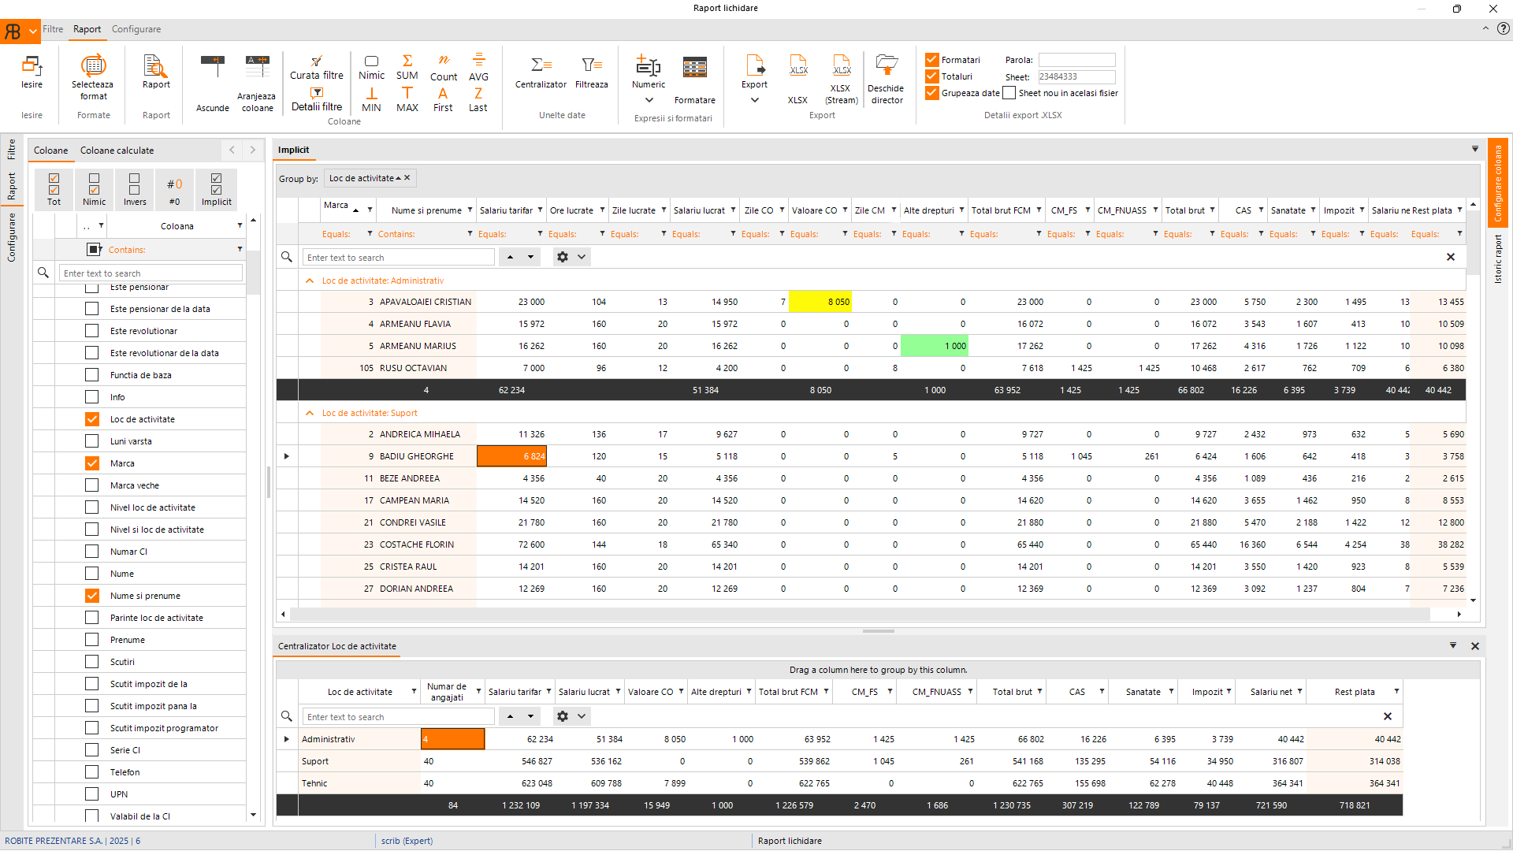1513x851 pixels.
Task: Apply the Last aggregate
Action: (x=478, y=100)
